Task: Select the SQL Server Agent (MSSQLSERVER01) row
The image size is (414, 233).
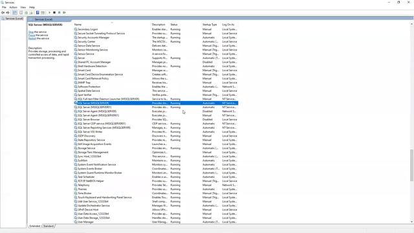Action: point(156,115)
